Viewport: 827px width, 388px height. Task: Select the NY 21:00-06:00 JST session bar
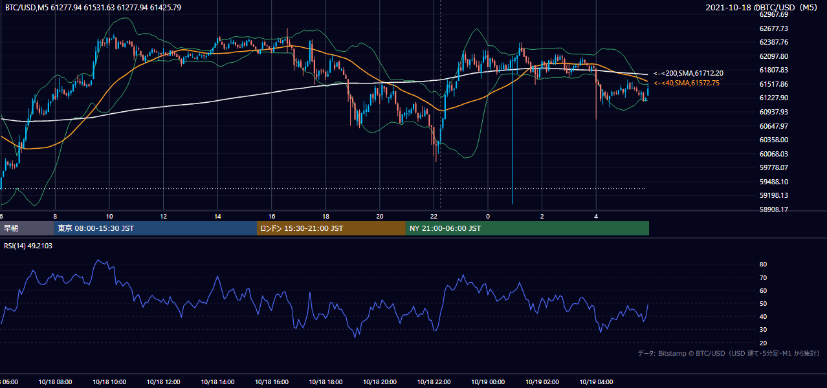[x=527, y=228]
